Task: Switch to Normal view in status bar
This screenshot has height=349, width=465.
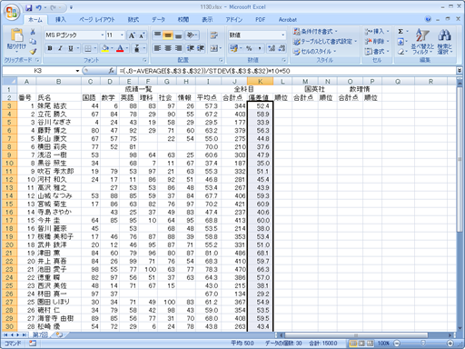Action: (x=353, y=344)
